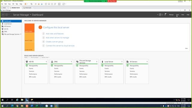Refresh the Server Manager dashboard
The image size is (192, 108).
tap(160, 15)
